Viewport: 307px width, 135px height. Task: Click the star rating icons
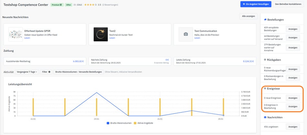(91, 5)
